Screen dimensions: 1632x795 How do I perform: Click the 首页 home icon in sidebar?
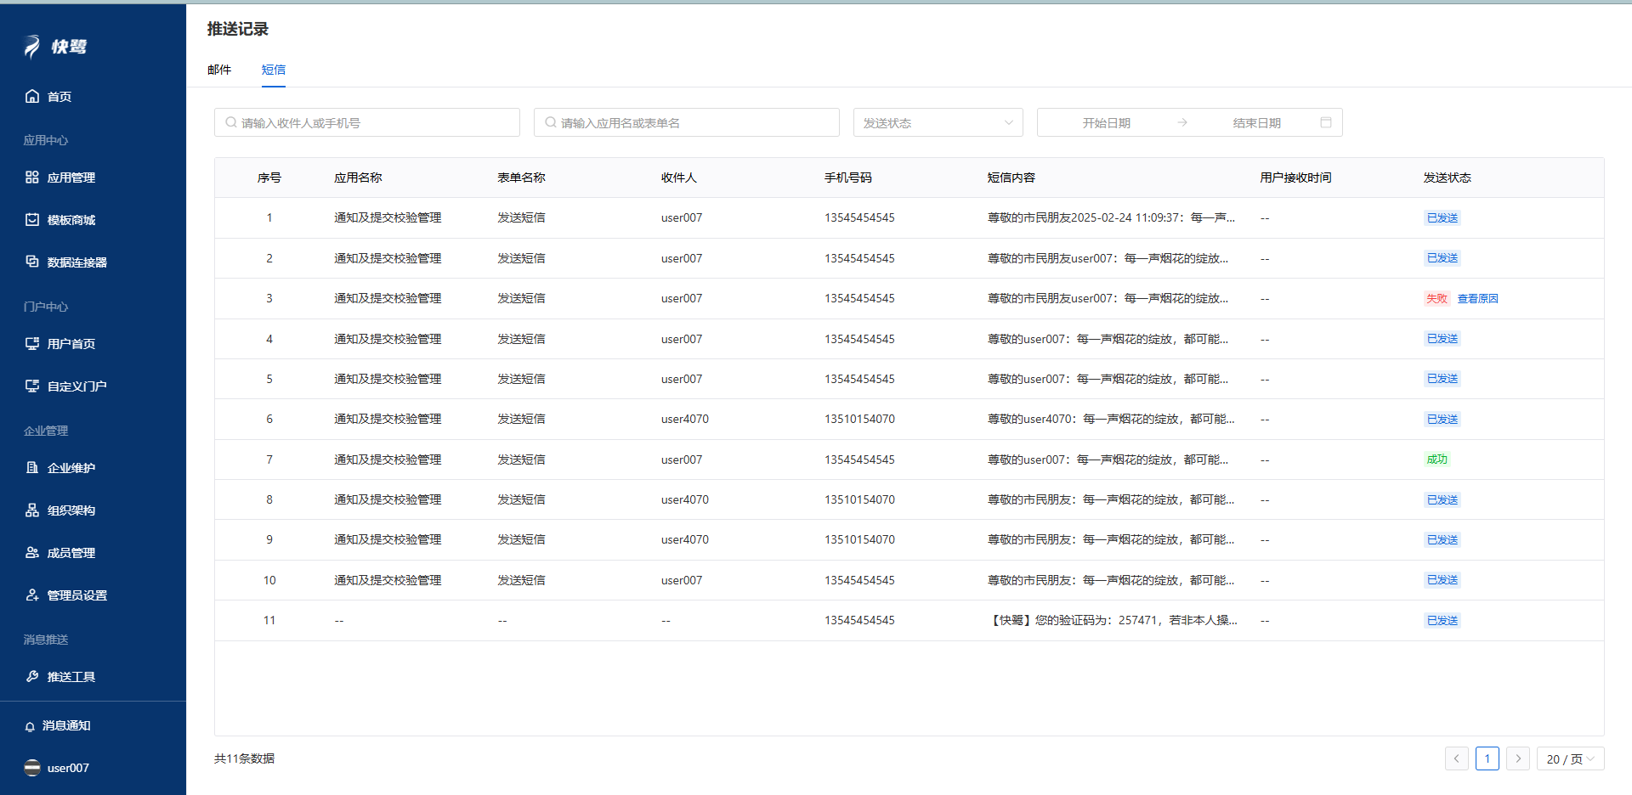32,96
